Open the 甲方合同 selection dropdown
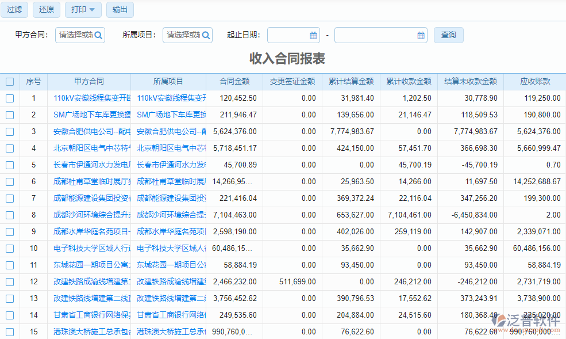The height and width of the screenshot is (339, 566). coord(78,35)
